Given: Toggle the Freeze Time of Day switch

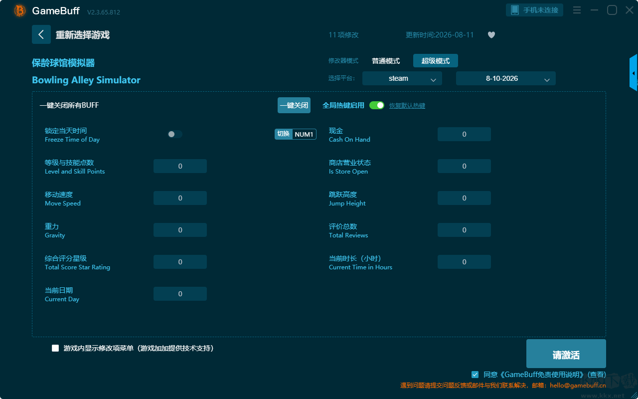Looking at the screenshot, I should (175, 134).
